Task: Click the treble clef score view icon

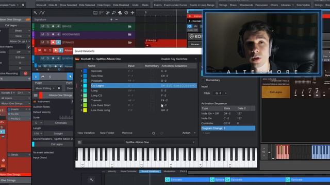Action: (50, 77)
